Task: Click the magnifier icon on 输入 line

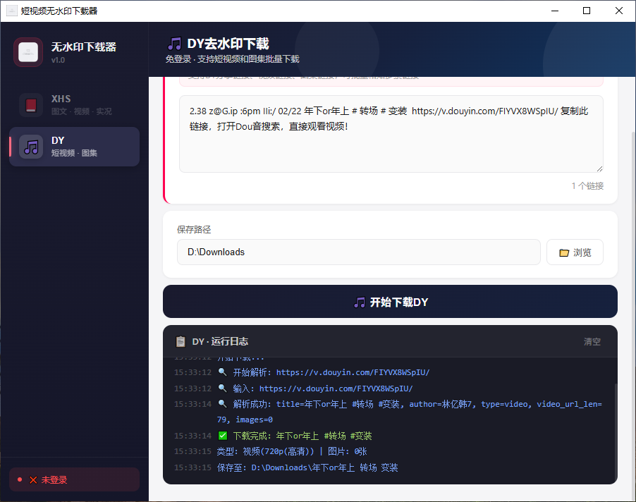Action: coord(222,388)
